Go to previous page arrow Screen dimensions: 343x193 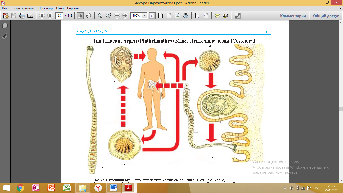tap(42, 16)
